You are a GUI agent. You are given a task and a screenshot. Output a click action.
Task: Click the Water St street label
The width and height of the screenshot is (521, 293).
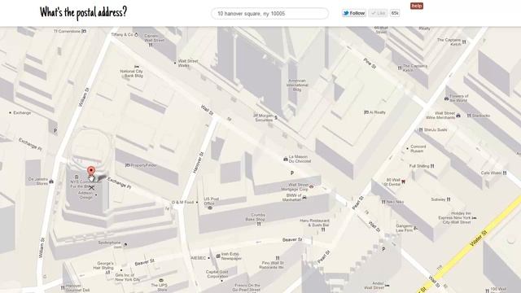(x=479, y=238)
